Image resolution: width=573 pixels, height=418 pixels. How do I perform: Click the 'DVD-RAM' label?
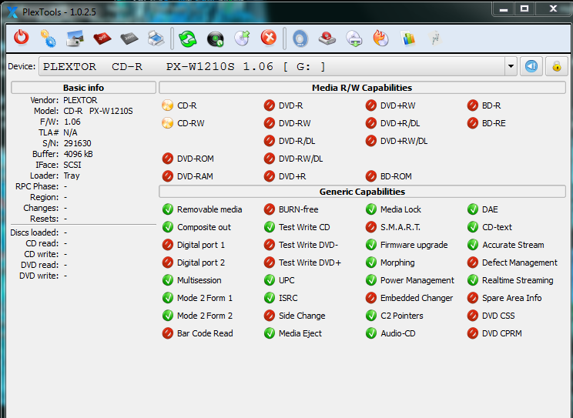point(195,176)
